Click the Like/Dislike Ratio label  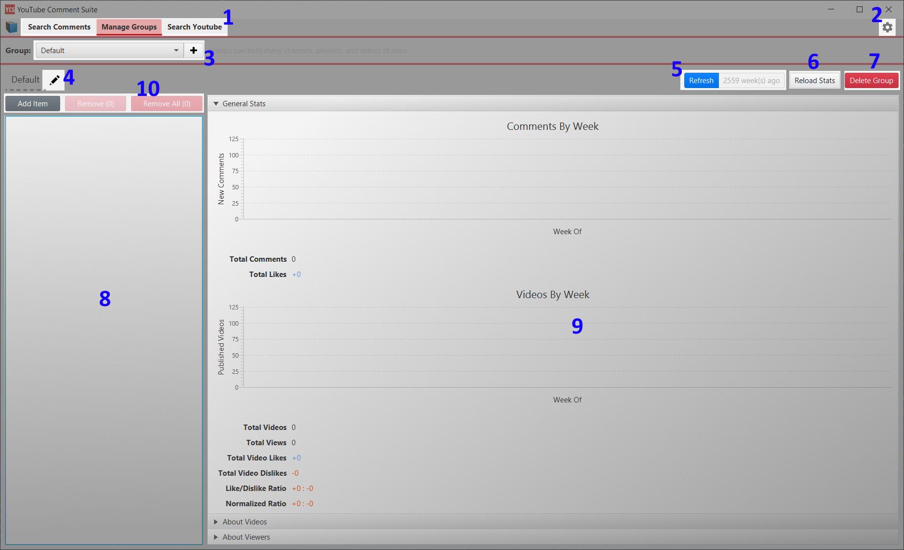tap(256, 489)
